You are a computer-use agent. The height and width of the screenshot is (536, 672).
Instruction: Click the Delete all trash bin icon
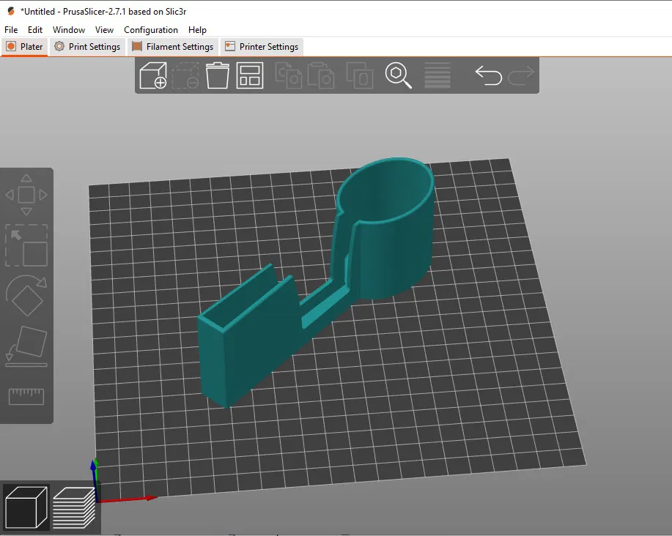[x=218, y=75]
